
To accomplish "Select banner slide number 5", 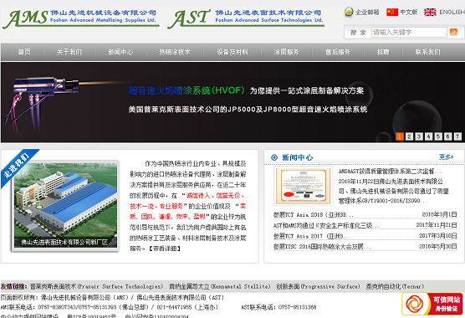I will point(438,136).
